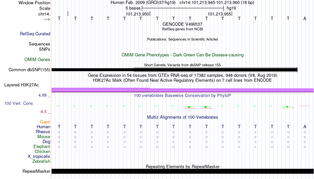The width and height of the screenshot is (314, 179).
Task: Click '100 vertebrates Basewise Conservation by PhyloP' title
Action: (182, 96)
